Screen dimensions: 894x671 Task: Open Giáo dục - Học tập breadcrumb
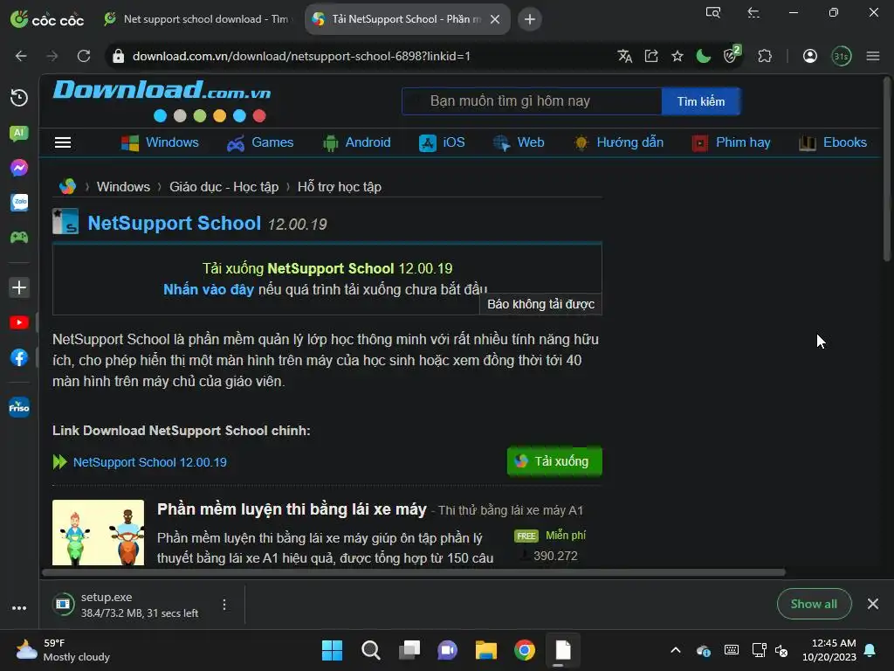click(x=224, y=187)
